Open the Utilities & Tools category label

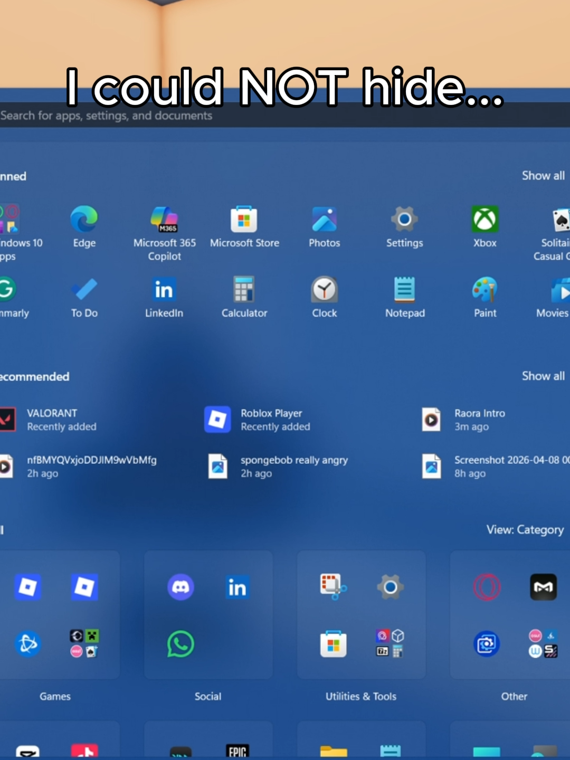[361, 697]
